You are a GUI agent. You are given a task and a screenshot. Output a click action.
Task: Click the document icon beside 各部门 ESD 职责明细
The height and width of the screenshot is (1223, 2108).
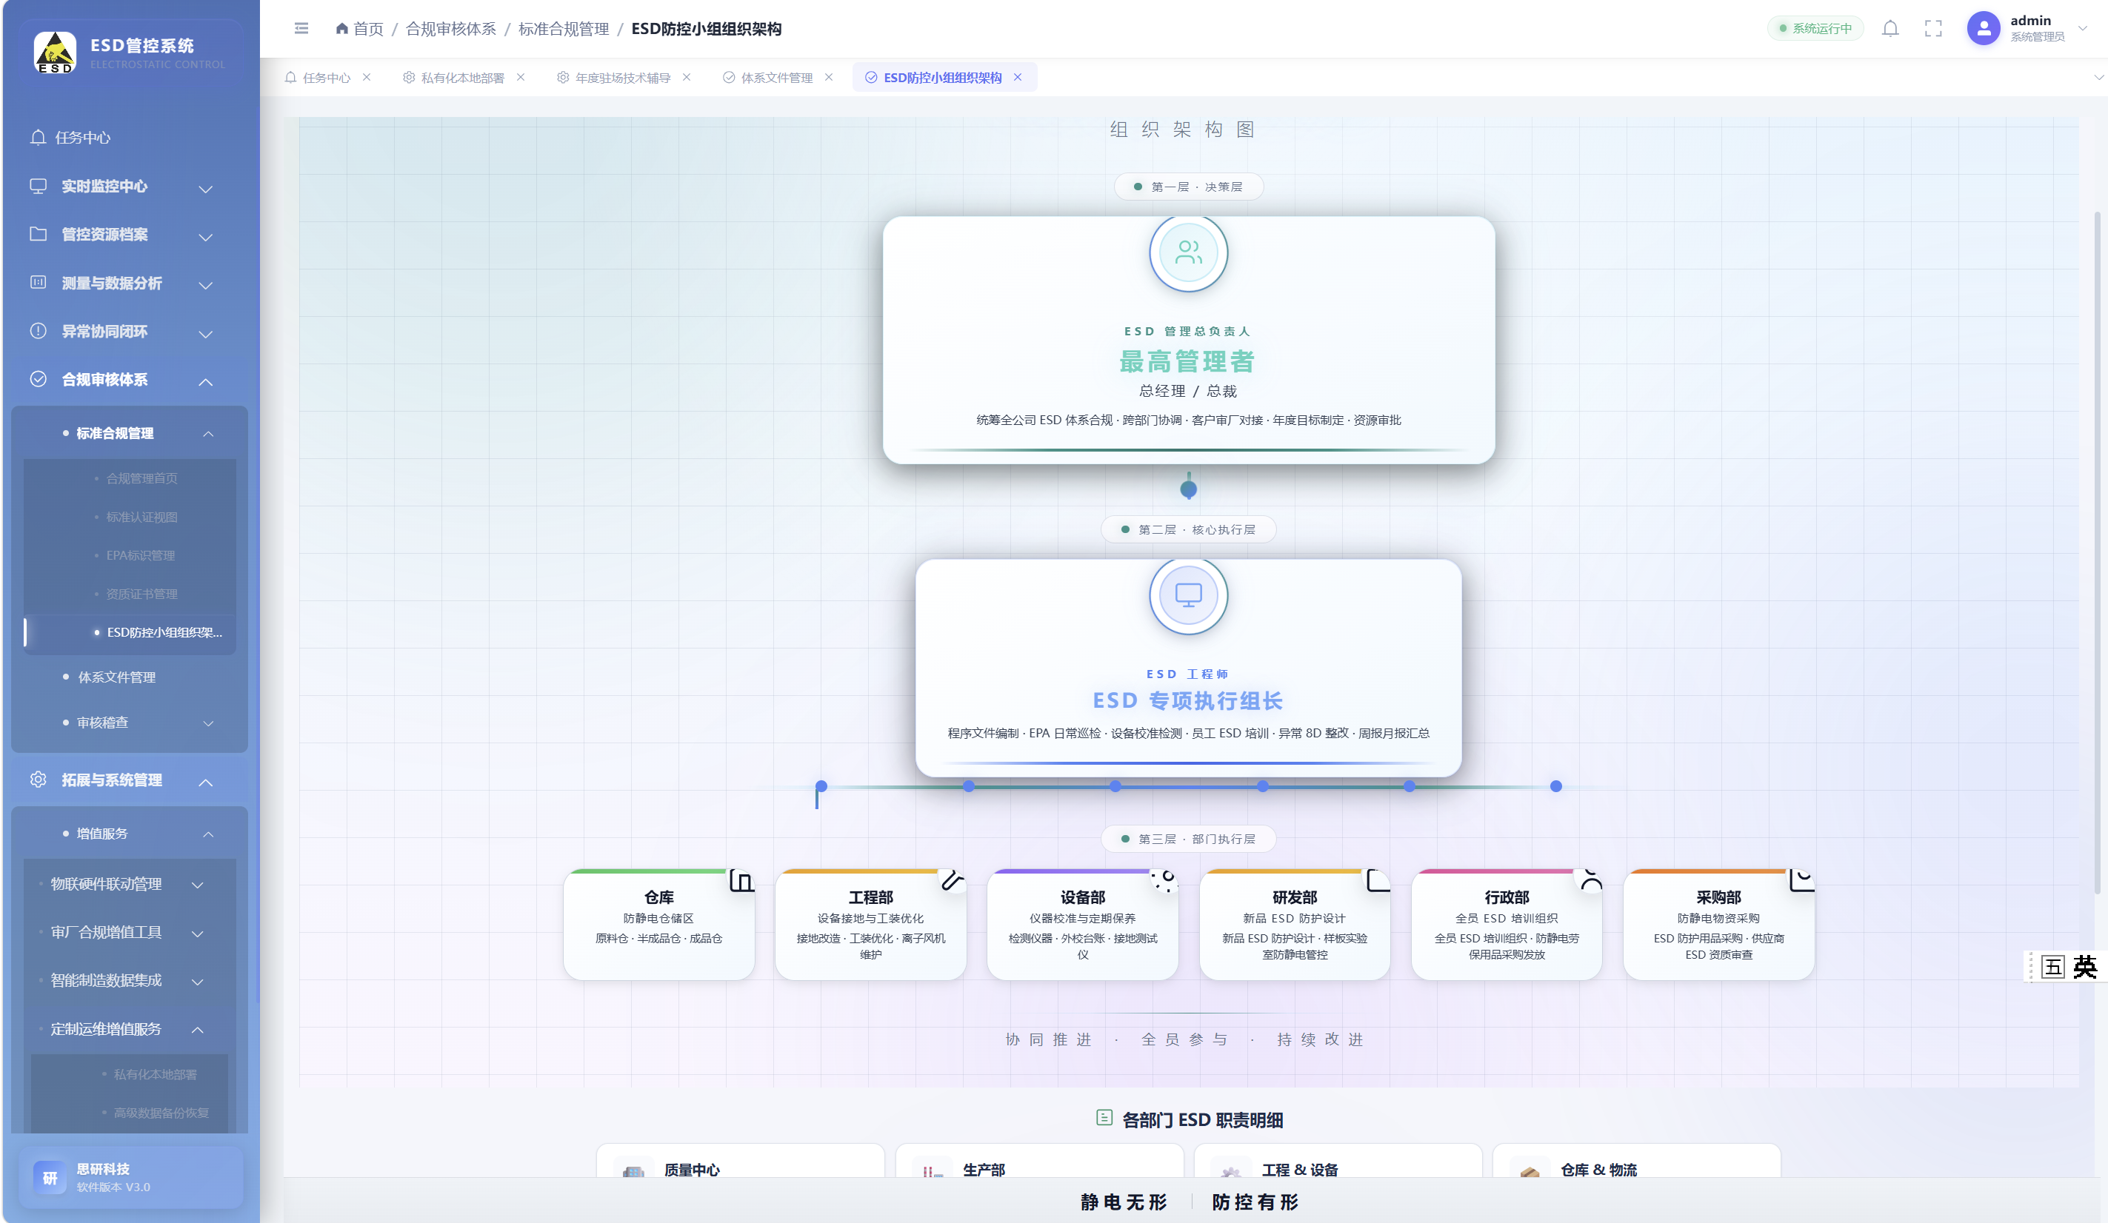point(1104,1118)
